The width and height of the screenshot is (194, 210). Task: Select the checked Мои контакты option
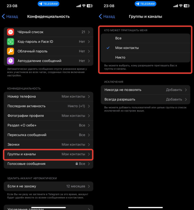(145, 48)
